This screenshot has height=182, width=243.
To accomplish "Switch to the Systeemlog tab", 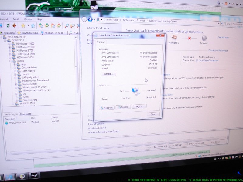I will pos(8,33).
